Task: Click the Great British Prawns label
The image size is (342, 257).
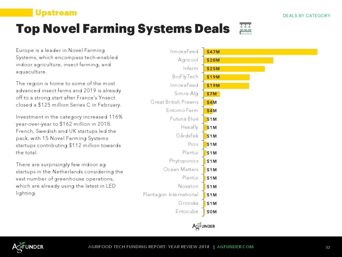Action: 174,102
